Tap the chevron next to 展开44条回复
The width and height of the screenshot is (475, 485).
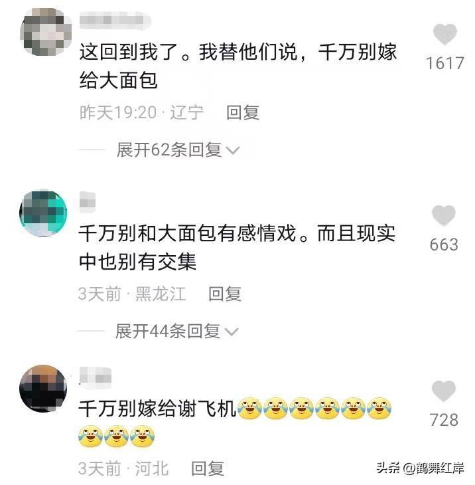pyautogui.click(x=232, y=332)
